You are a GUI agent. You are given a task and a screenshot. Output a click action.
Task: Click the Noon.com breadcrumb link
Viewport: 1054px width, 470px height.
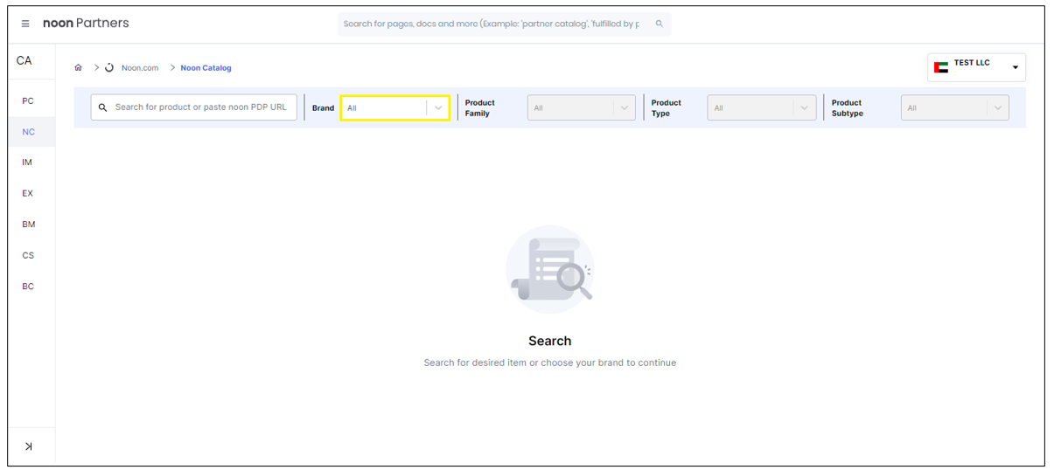[x=140, y=67]
